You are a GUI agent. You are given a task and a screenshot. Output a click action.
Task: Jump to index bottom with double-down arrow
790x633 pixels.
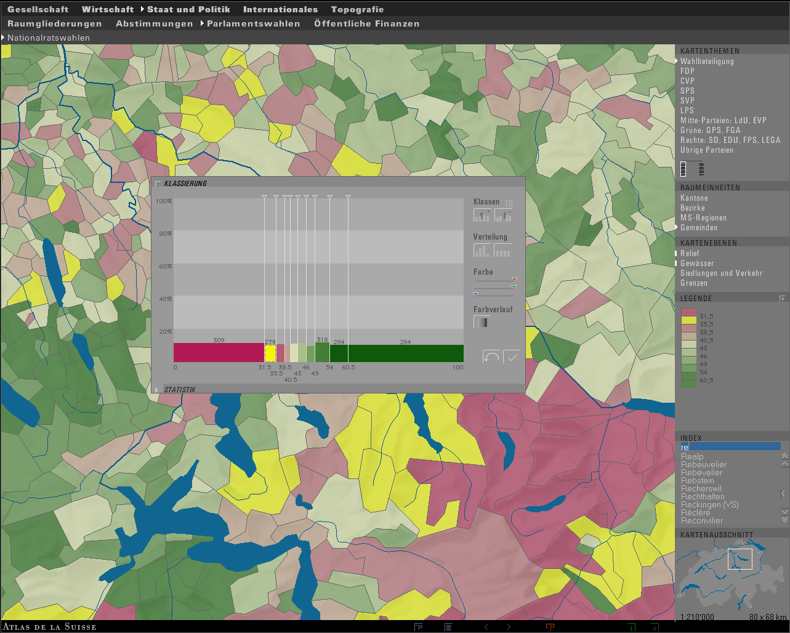(x=784, y=520)
